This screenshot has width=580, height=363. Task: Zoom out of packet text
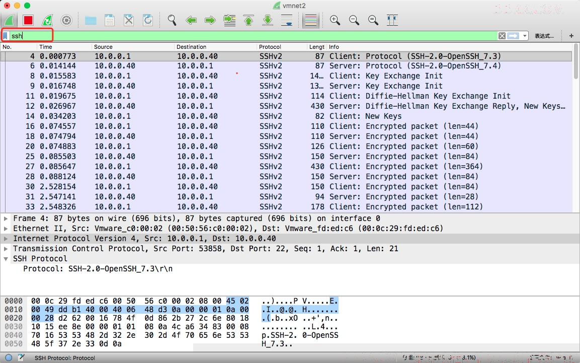pyautogui.click(x=354, y=20)
